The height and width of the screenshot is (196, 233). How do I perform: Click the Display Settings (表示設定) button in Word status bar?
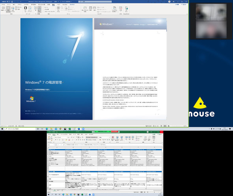148,126
